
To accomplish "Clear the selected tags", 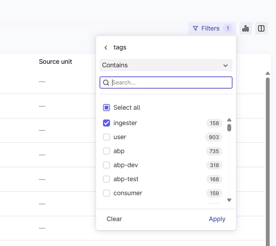I will (x=114, y=219).
